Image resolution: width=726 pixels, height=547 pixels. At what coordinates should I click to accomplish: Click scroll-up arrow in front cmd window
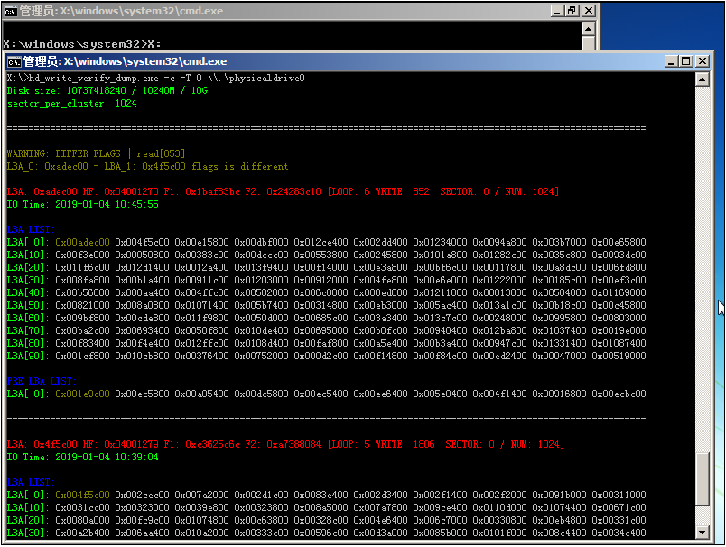pos(702,79)
